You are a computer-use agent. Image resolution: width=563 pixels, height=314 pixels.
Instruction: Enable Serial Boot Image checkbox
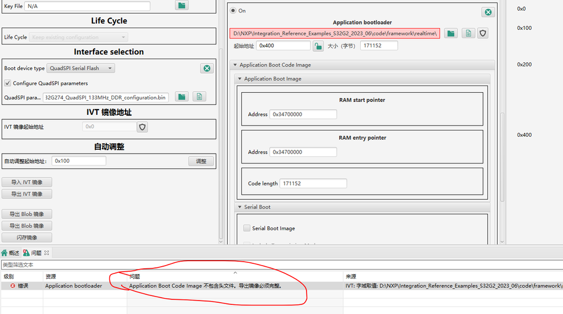247,228
